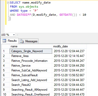Select the Category_Single_Keyword cell
Image resolution: width=98 pixels, height=96 pixels.
point(31,51)
